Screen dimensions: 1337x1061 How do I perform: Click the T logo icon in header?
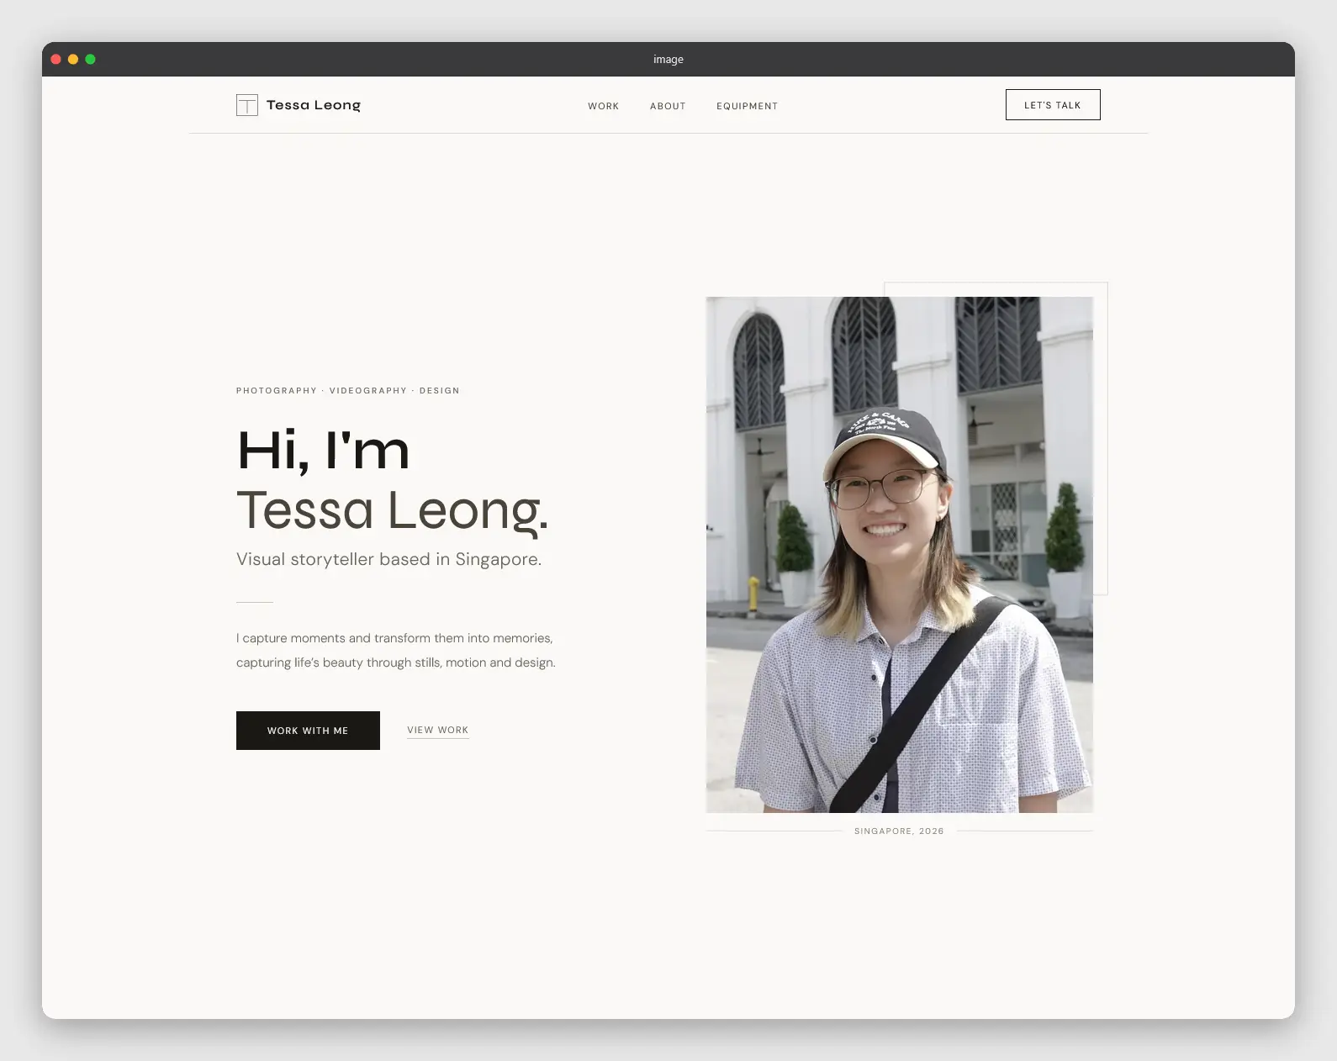coord(246,105)
